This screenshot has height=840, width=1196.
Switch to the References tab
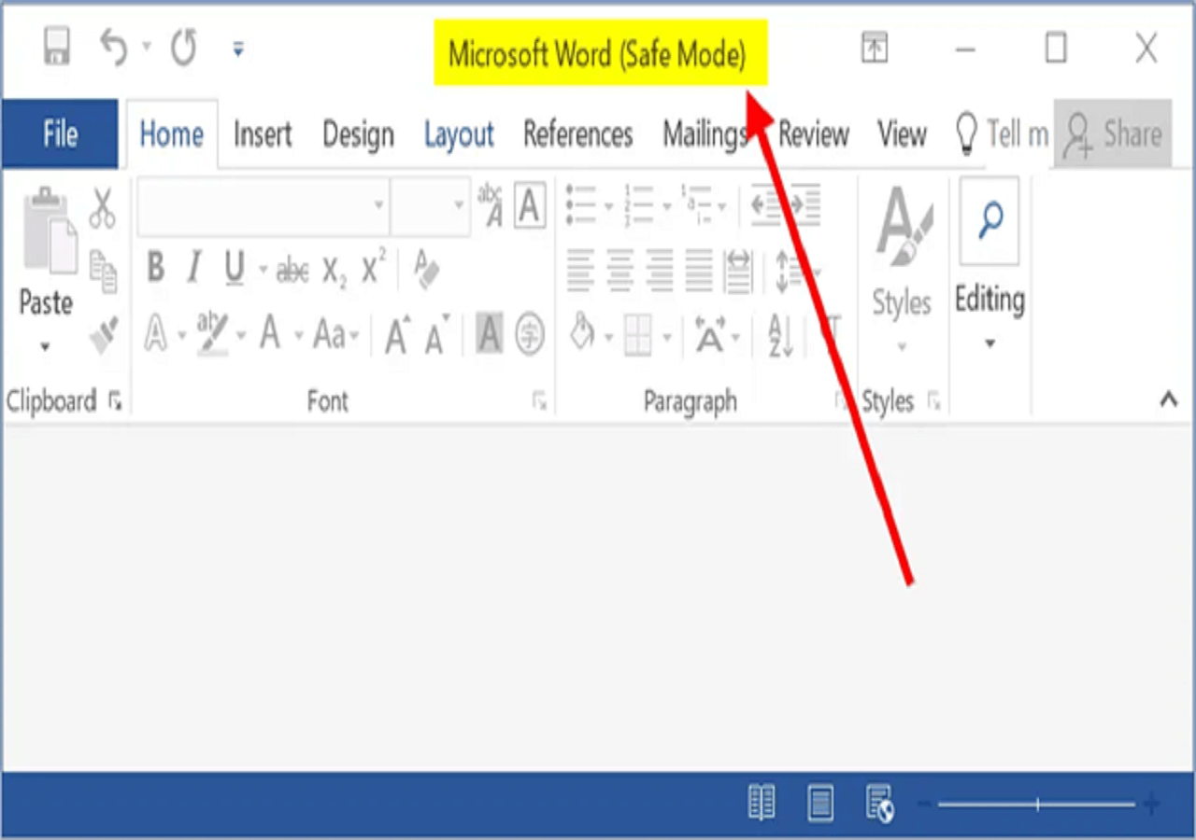point(577,134)
